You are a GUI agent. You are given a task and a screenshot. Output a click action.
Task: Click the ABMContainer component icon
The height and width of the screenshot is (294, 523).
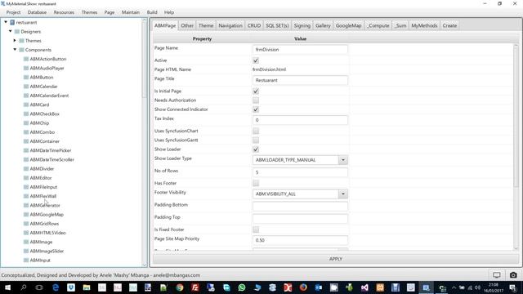pos(26,141)
